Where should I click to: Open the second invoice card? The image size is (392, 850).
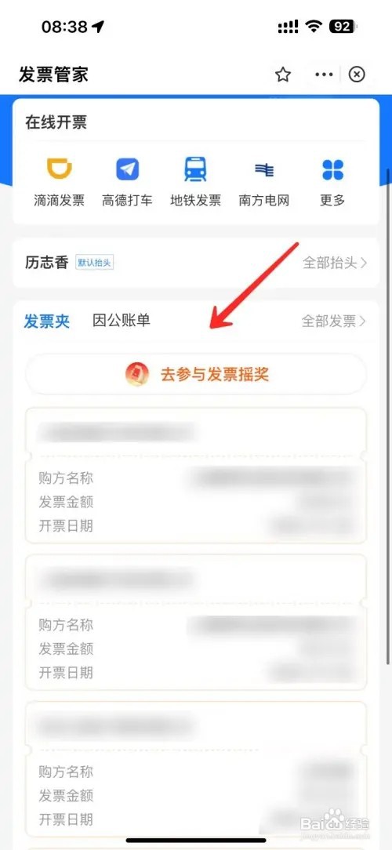tap(196, 623)
